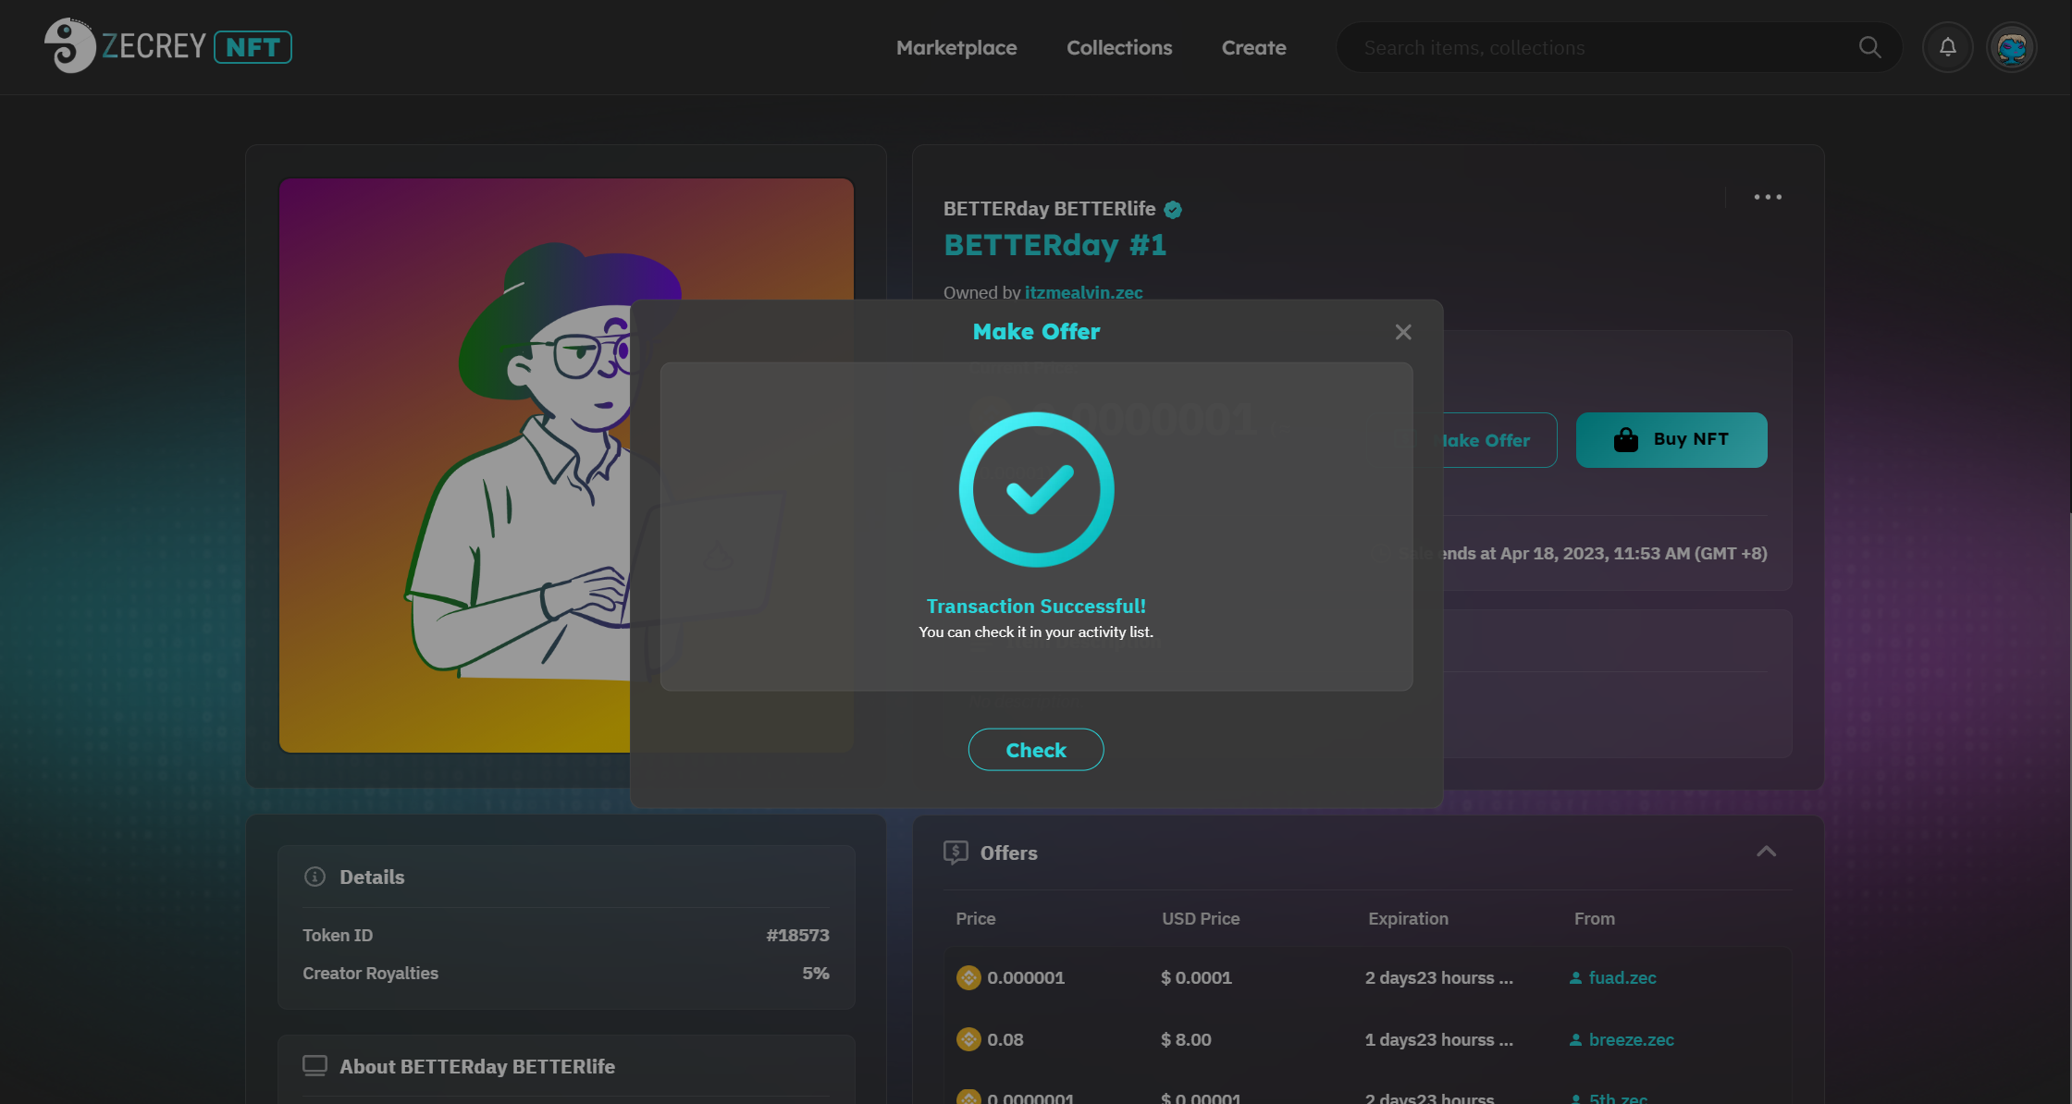This screenshot has height=1104, width=2072.
Task: Click the BETTERday #1 NFT artwork
Action: pos(453,465)
